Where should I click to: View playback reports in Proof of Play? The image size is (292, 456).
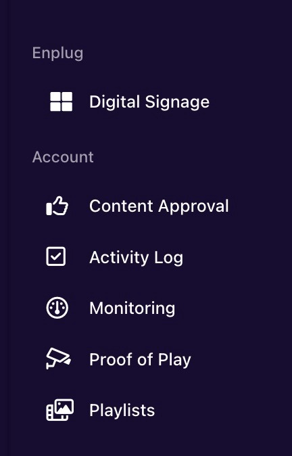click(x=140, y=359)
